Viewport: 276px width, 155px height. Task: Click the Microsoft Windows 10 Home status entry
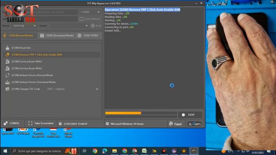click(x=125, y=124)
